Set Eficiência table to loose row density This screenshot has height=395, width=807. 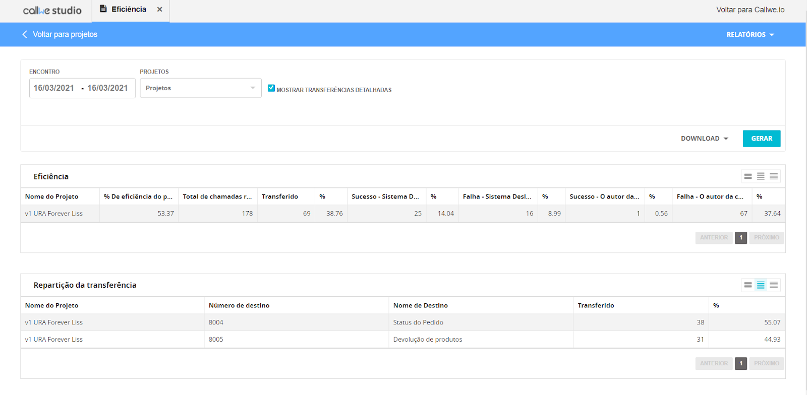click(x=748, y=176)
